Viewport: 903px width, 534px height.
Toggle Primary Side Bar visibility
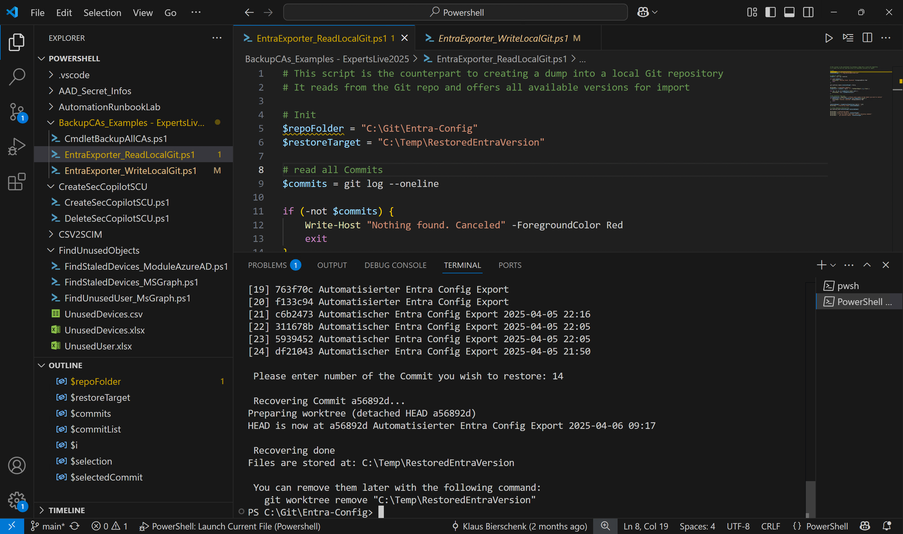click(770, 12)
